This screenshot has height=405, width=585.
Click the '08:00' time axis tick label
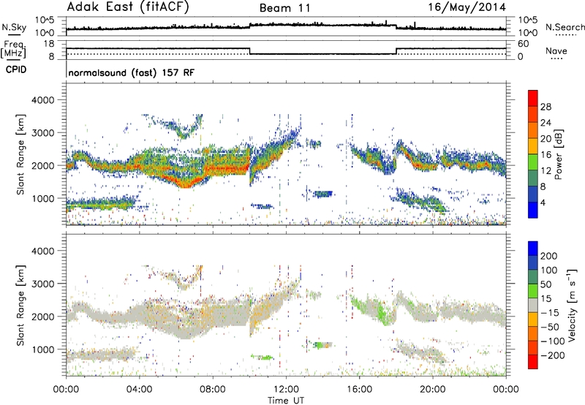pos(213,390)
